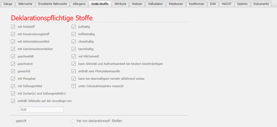Set 'unter Schutzatmosphäre verpackt' checkbox
The height and width of the screenshot is (127, 277).
tap(74, 86)
